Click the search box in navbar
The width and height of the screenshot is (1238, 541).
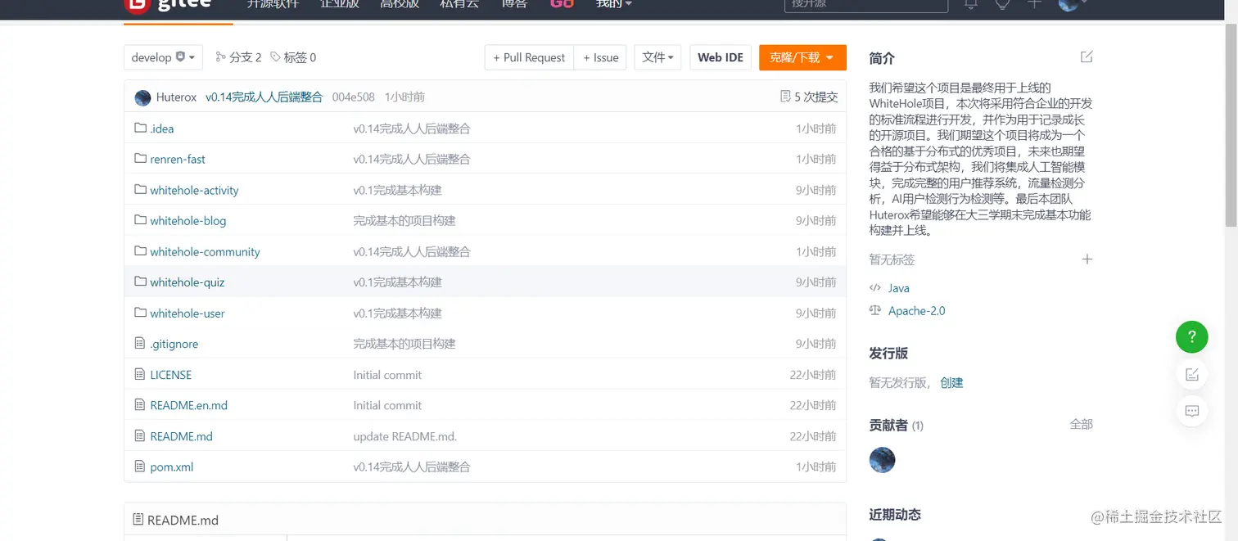(866, 5)
